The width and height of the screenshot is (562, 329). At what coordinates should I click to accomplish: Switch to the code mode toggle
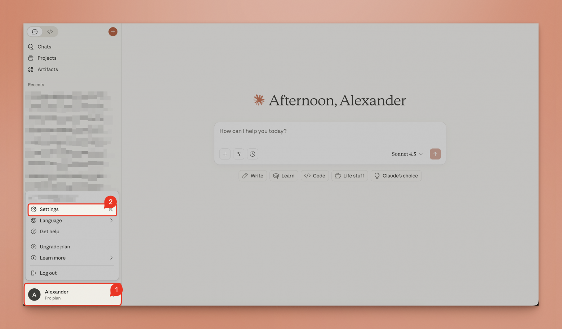pos(50,32)
